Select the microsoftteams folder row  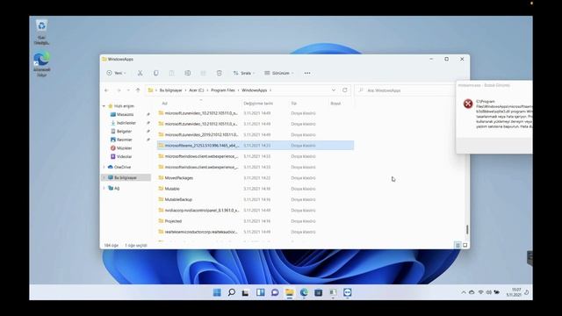[256, 146]
